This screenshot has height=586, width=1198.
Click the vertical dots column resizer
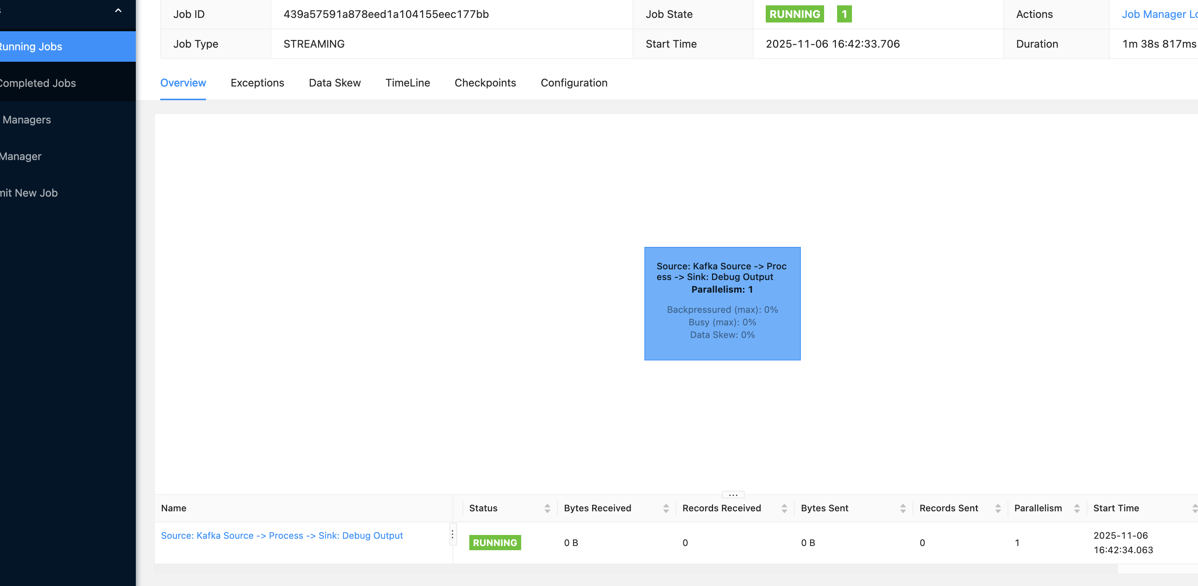click(x=452, y=534)
